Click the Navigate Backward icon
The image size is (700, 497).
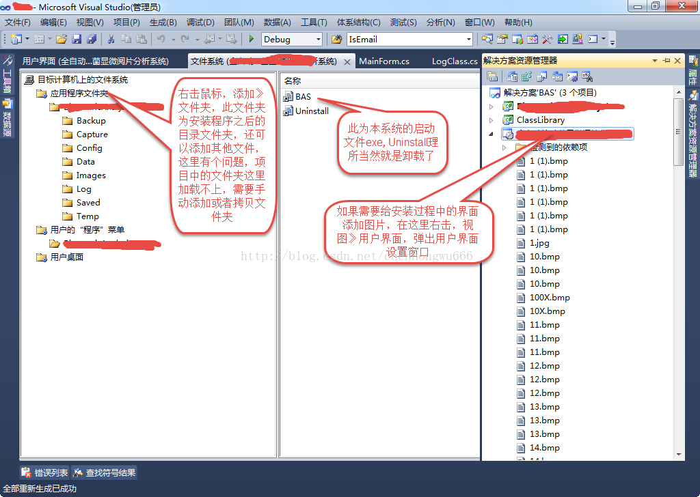tap(209, 39)
